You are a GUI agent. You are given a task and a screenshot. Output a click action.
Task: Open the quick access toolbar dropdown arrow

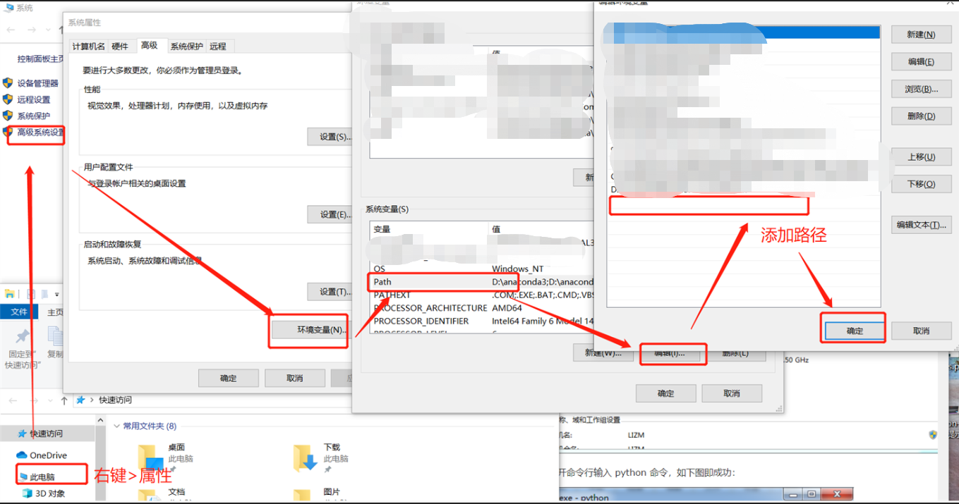pos(57,295)
